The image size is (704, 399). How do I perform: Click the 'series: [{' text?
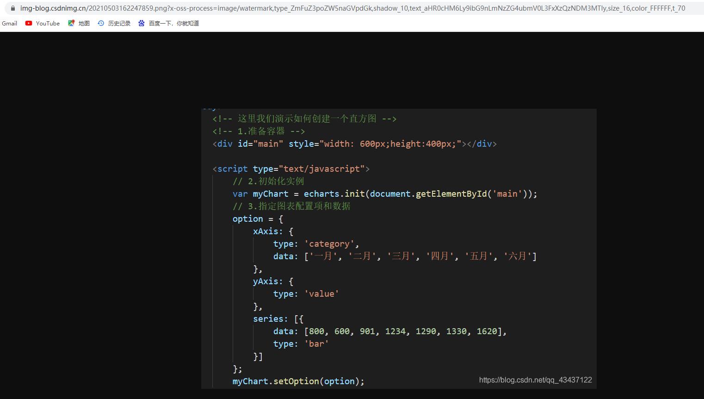278,318
